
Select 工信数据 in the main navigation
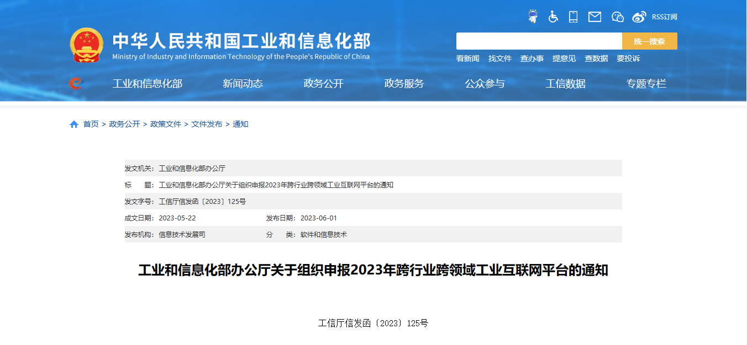click(565, 84)
